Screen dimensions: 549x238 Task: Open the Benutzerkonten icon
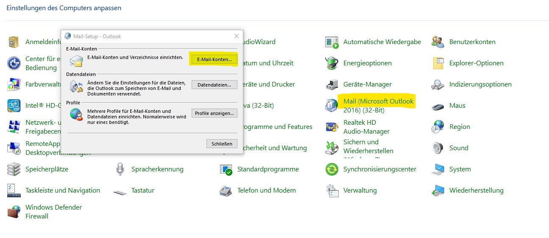pyautogui.click(x=438, y=42)
